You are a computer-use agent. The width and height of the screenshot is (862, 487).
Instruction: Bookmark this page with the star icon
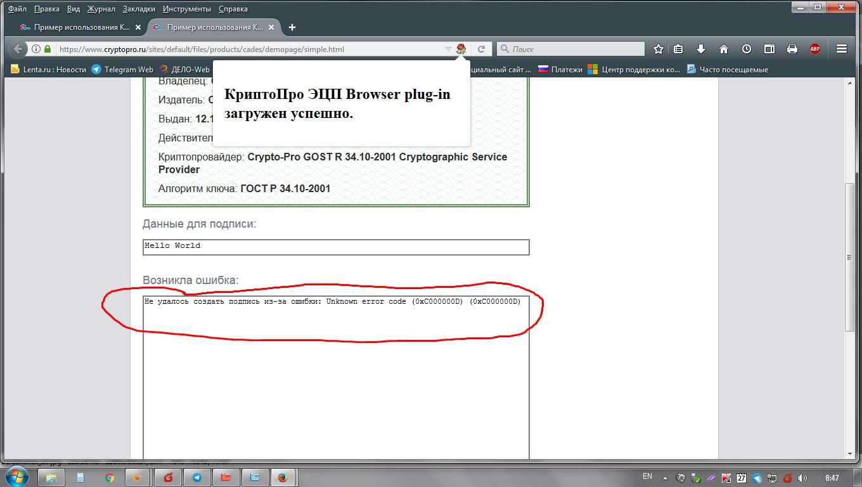click(659, 49)
